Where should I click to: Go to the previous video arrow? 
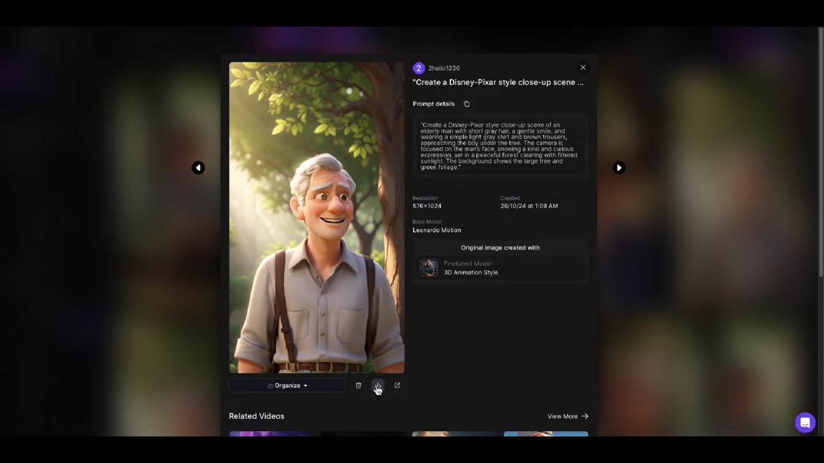pyautogui.click(x=198, y=168)
